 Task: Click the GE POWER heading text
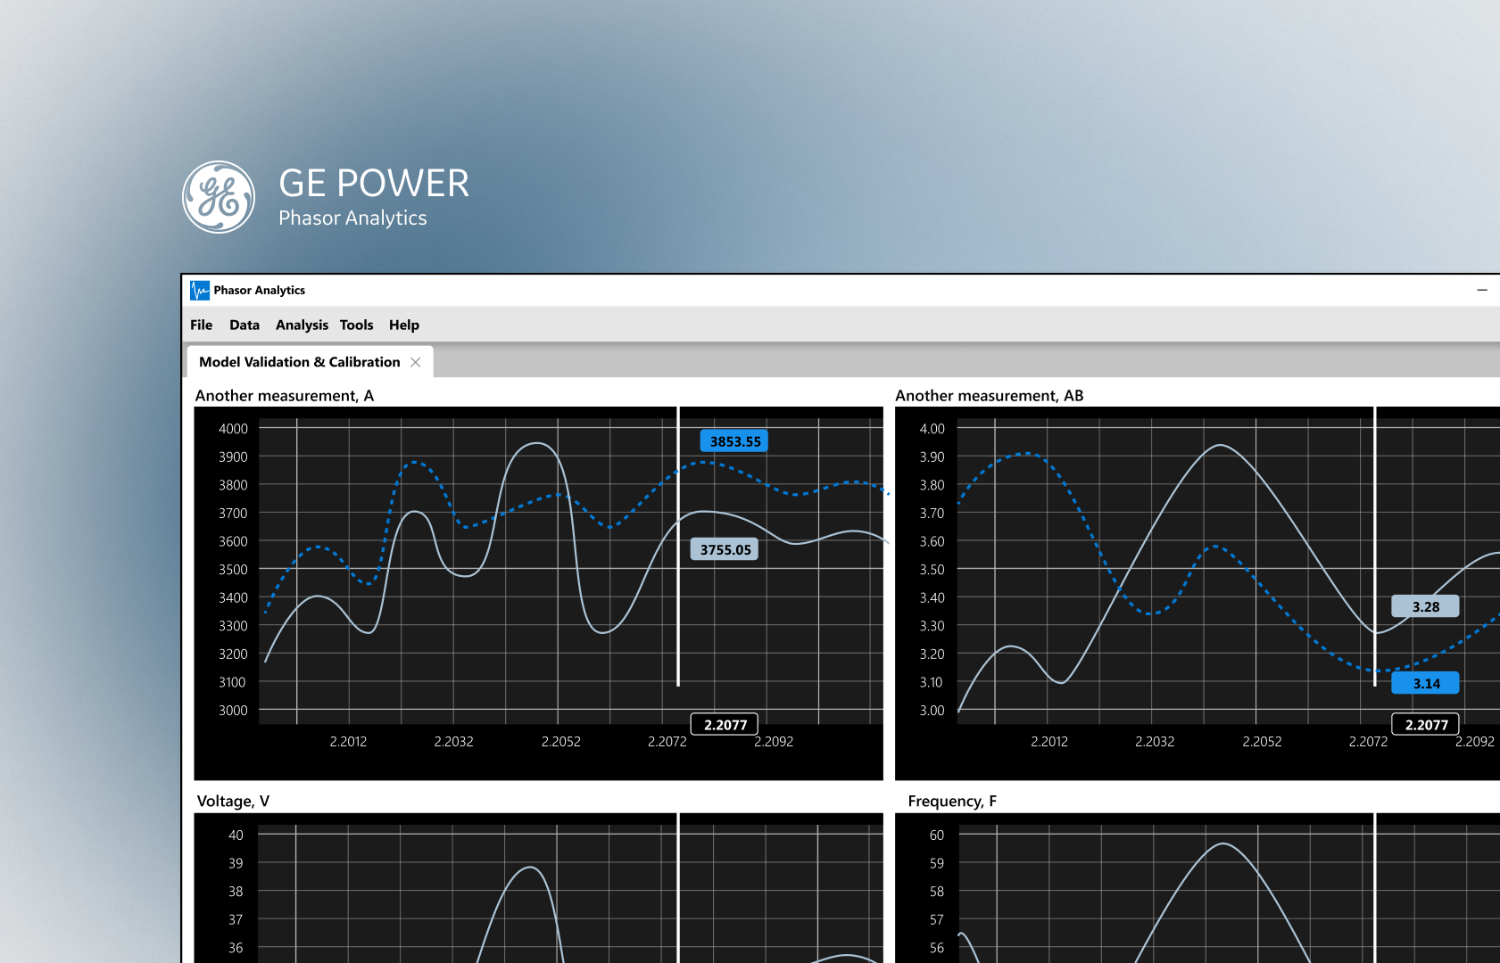point(374,183)
